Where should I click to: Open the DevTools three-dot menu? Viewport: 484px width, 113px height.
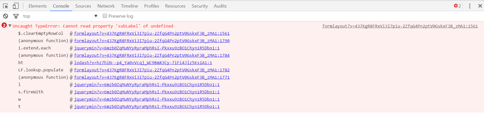(x=470, y=6)
